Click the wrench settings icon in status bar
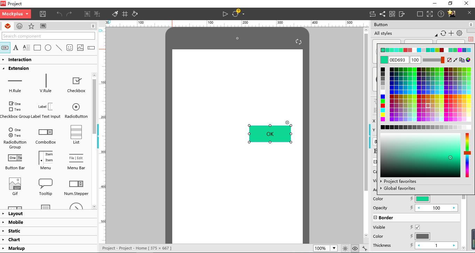The image size is (475, 253). pos(364,248)
